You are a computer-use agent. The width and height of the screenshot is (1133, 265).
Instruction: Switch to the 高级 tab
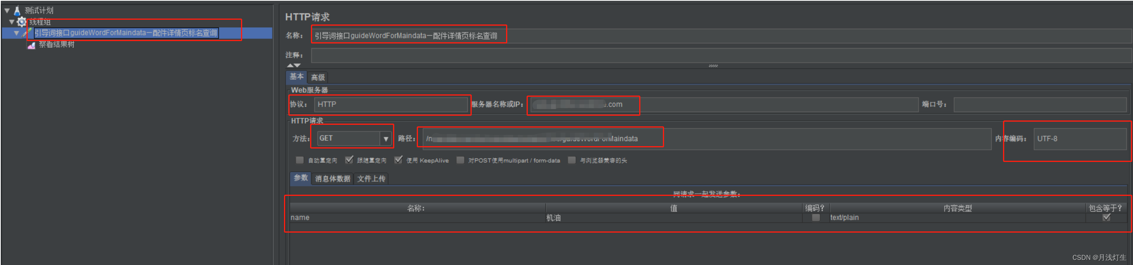[x=318, y=77]
